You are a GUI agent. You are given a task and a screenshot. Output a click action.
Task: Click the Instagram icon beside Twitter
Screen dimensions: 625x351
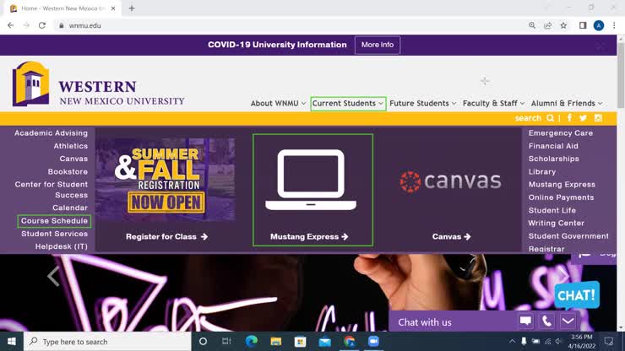pos(598,118)
